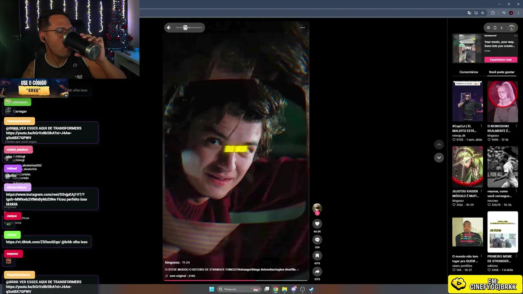
Task: Click Chrome translate page icon
Action: (x=469, y=13)
